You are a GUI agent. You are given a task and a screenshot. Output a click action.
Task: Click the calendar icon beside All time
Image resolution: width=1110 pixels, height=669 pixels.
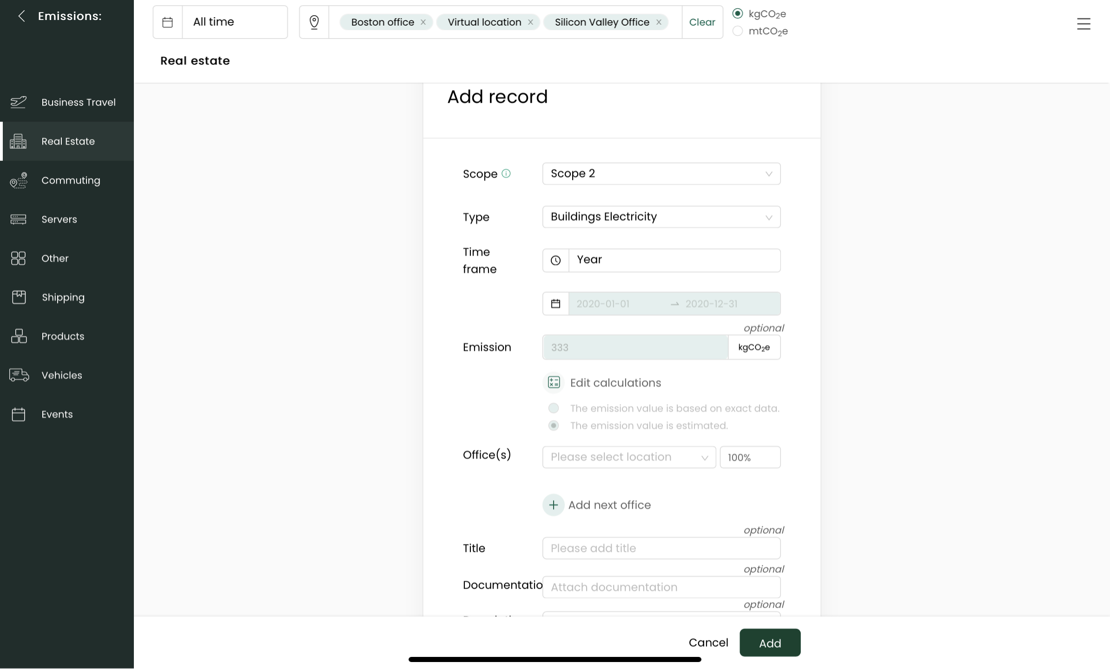pyautogui.click(x=168, y=22)
